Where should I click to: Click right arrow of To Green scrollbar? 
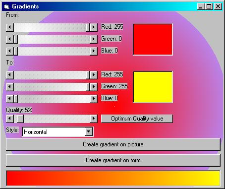point(94,87)
